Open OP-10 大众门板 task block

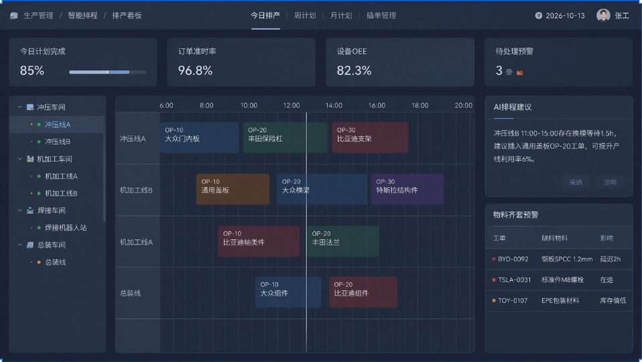(x=200, y=137)
